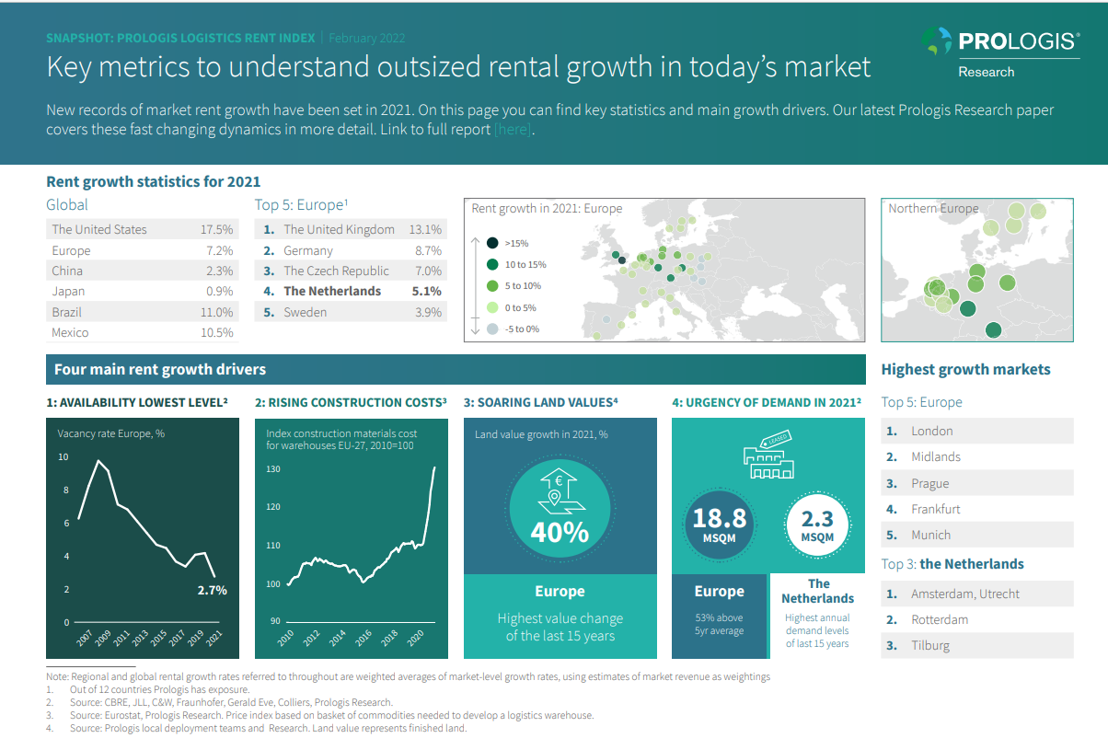
Task: Click the Japan 0.9% row
Action: [143, 291]
